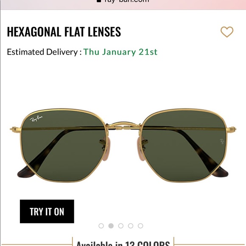Image resolution: width=246 pixels, height=246 pixels.
Task: Click the gold bridge between the lenses
Action: 123,126
